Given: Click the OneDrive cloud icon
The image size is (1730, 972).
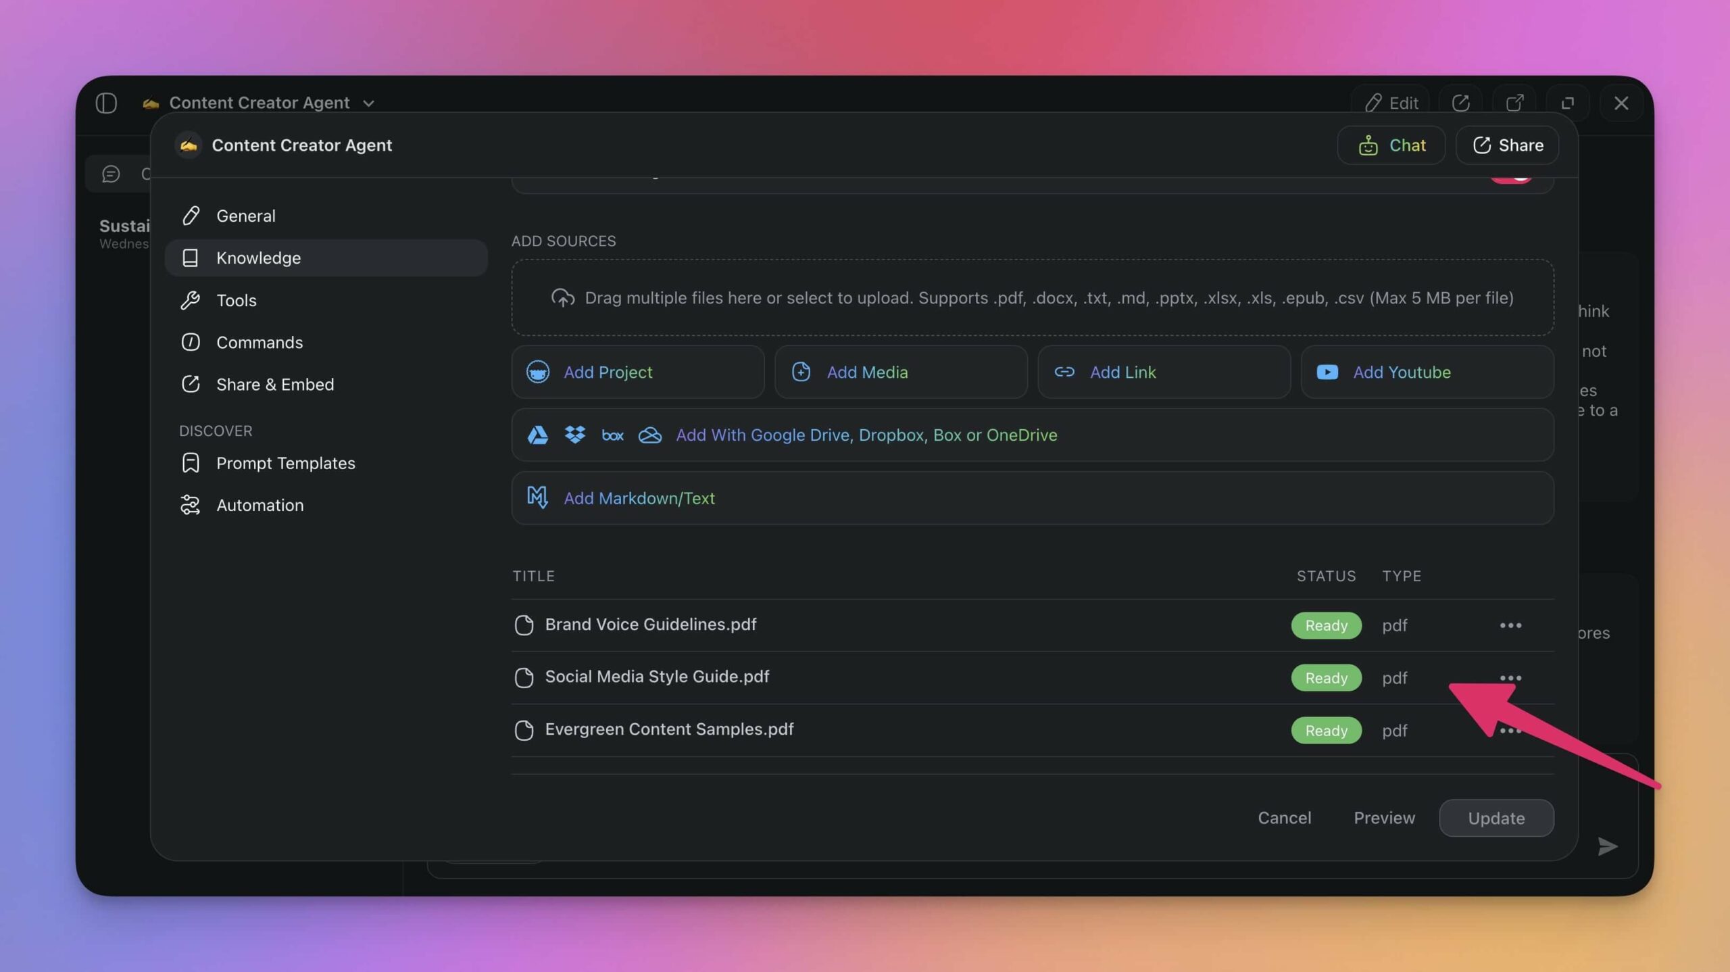Looking at the screenshot, I should 649,435.
